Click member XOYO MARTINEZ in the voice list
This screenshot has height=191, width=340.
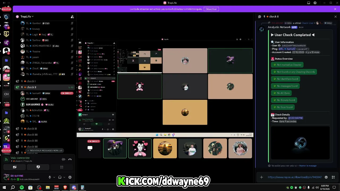click(45, 46)
